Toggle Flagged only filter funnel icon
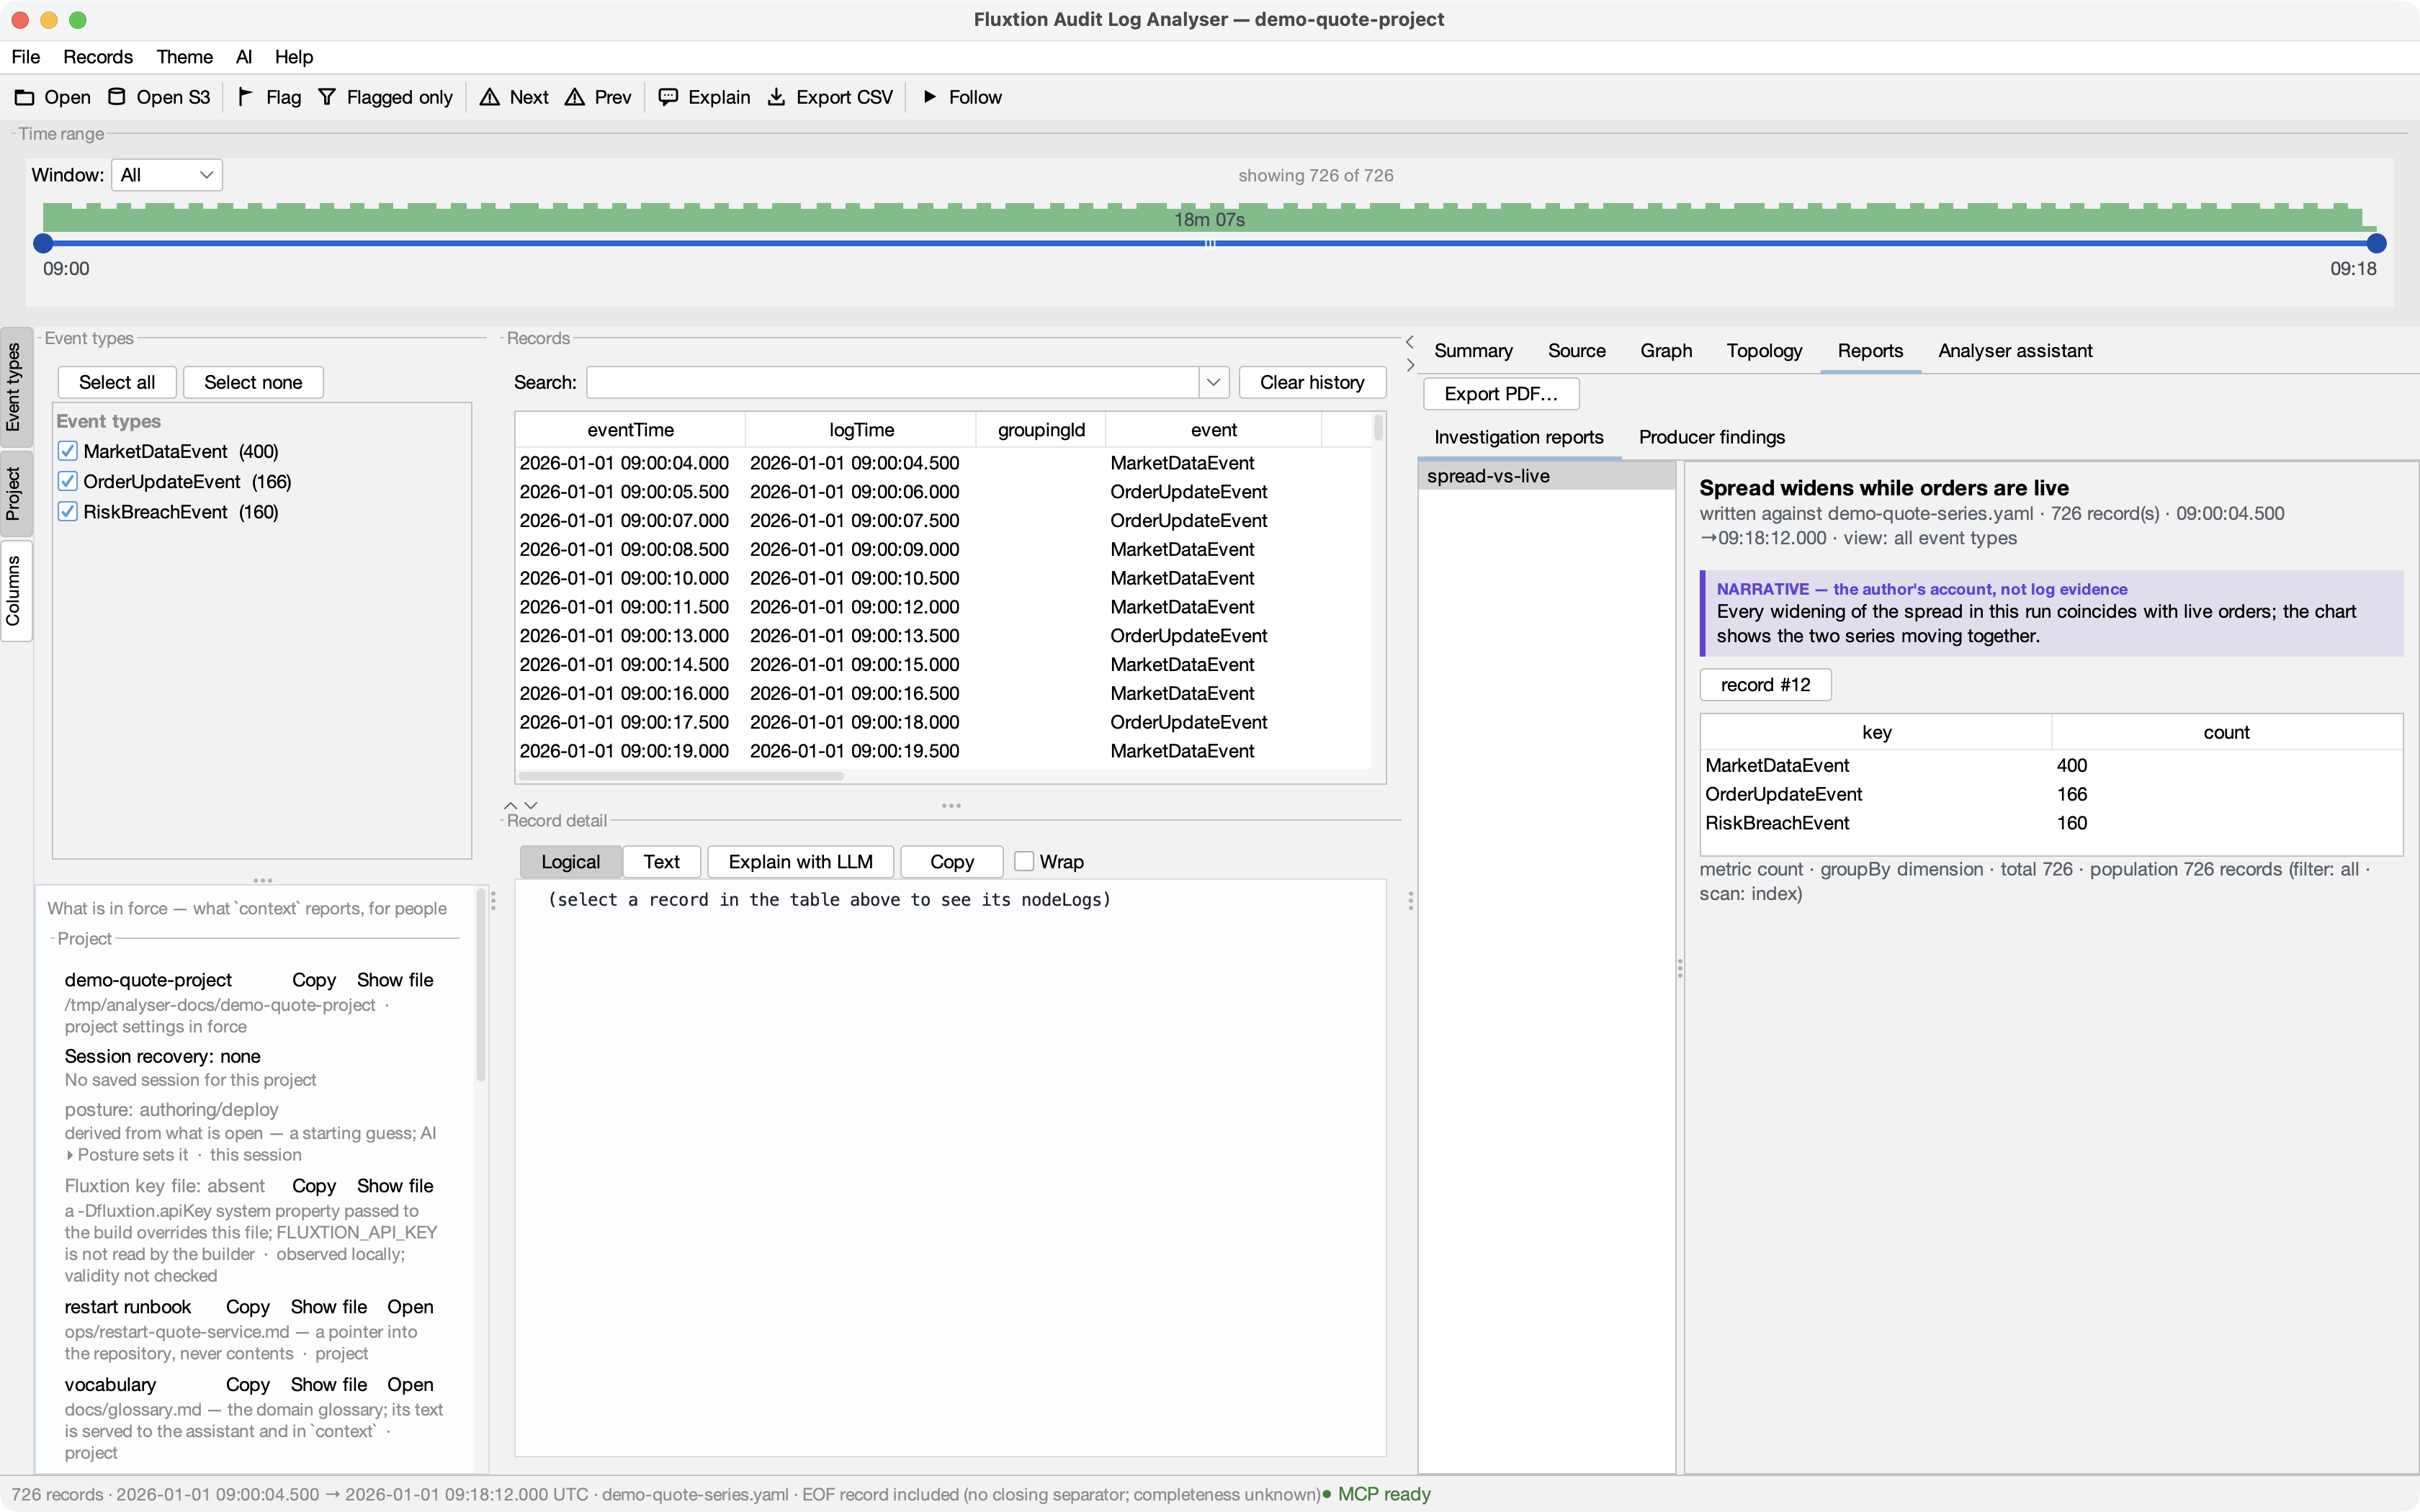The width and height of the screenshot is (2420, 1512). point(327,97)
